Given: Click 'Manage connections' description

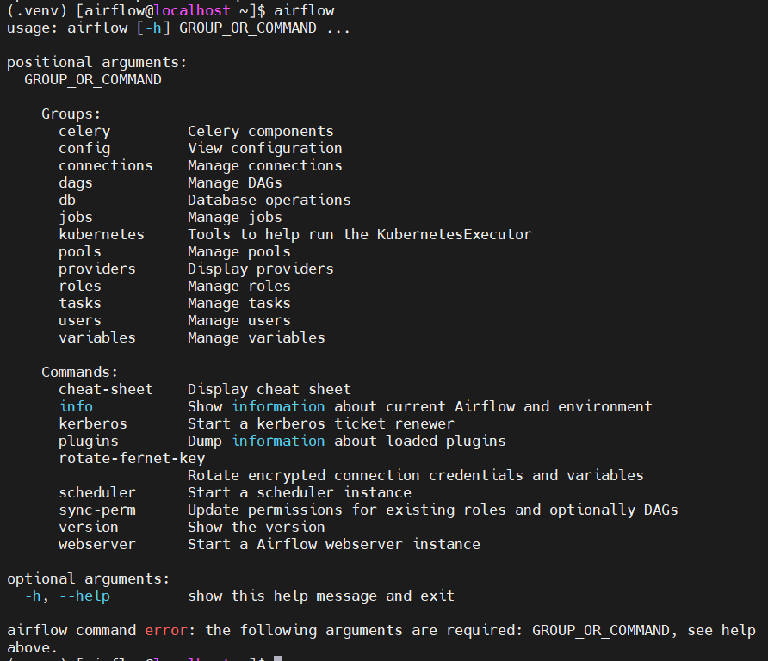Looking at the screenshot, I should point(265,166).
